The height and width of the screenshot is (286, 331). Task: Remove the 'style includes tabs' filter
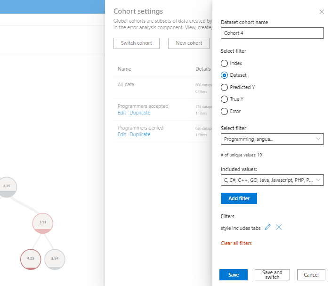pos(279,228)
